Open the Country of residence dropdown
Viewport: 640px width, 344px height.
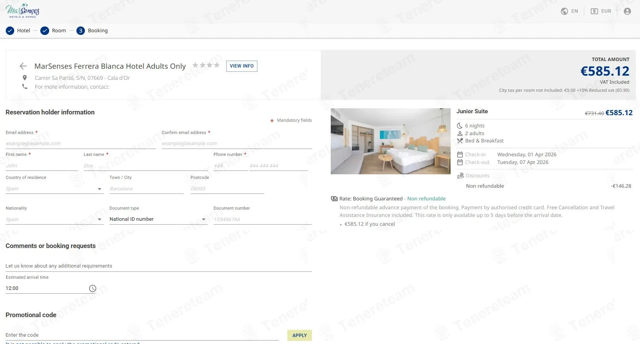[55, 189]
